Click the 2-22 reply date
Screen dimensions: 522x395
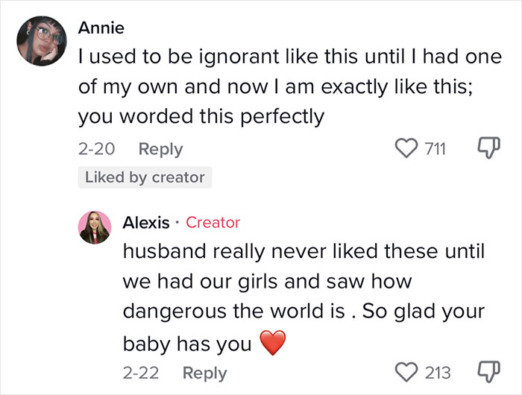point(141,373)
